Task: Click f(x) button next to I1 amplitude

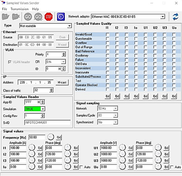Action: [40, 148]
